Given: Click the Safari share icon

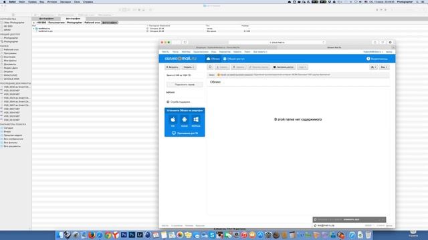Looking at the screenshot, I should point(375,43).
